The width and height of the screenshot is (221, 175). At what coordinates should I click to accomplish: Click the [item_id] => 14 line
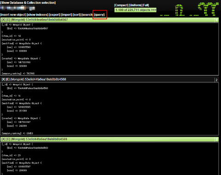[11, 36]
